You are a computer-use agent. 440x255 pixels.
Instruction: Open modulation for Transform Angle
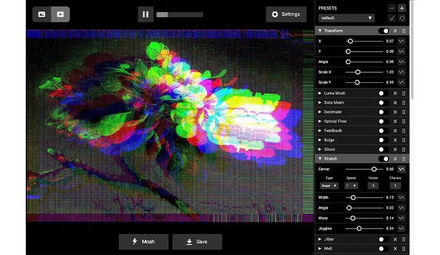coord(402,62)
